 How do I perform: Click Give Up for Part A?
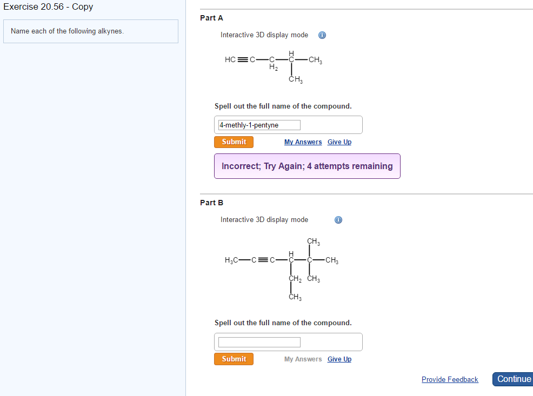pyautogui.click(x=339, y=142)
